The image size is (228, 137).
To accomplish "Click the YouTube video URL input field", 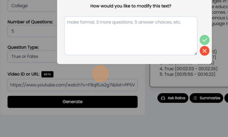I will (x=73, y=85).
